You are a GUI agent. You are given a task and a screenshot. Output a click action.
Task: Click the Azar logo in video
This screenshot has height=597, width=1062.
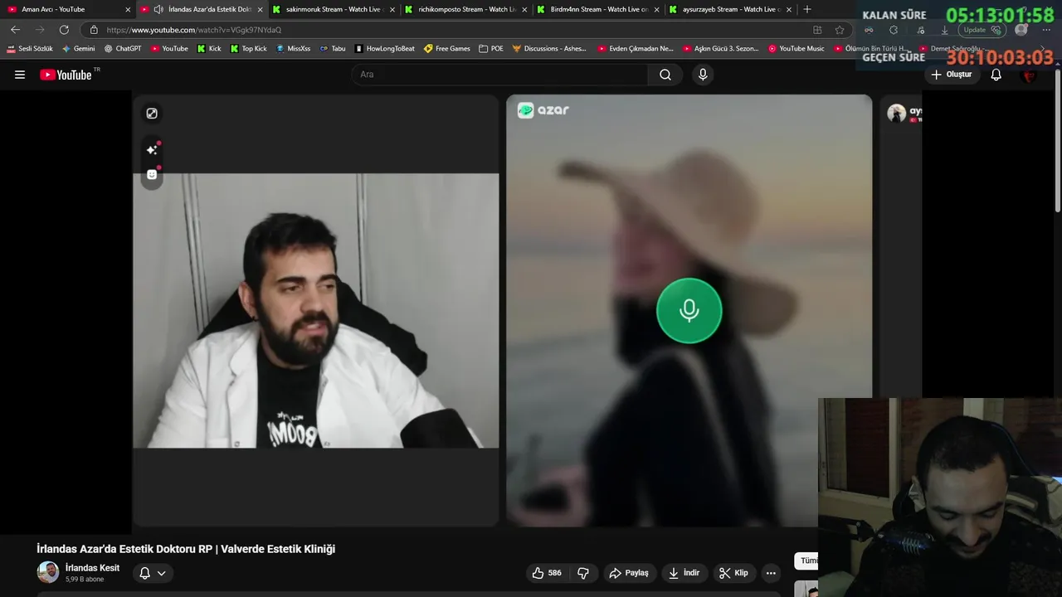[543, 110]
